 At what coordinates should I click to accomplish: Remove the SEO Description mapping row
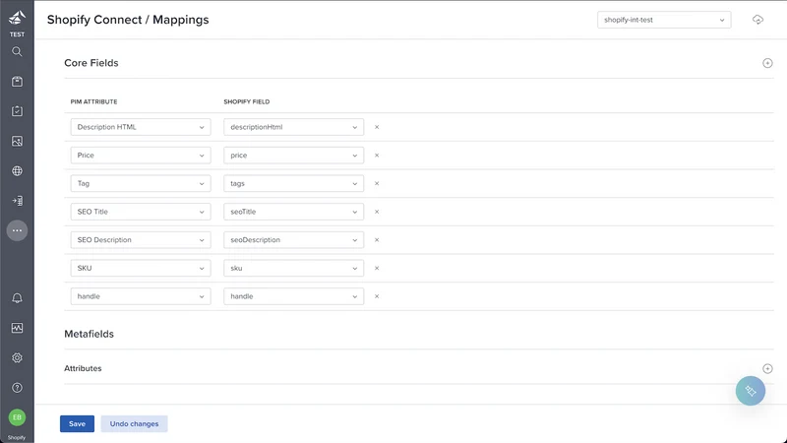click(377, 240)
